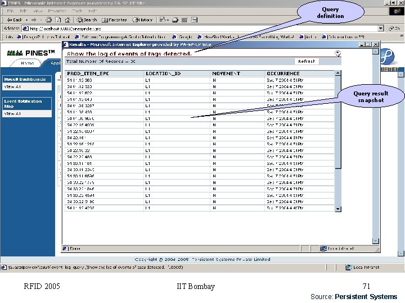405x303 pixels.
Task: Click the MOVEMENT column header
Action: tap(226, 74)
